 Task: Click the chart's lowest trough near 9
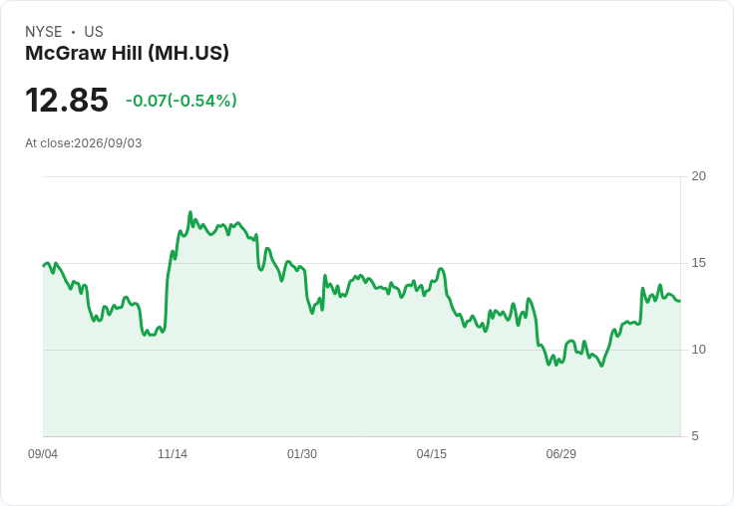pos(602,366)
